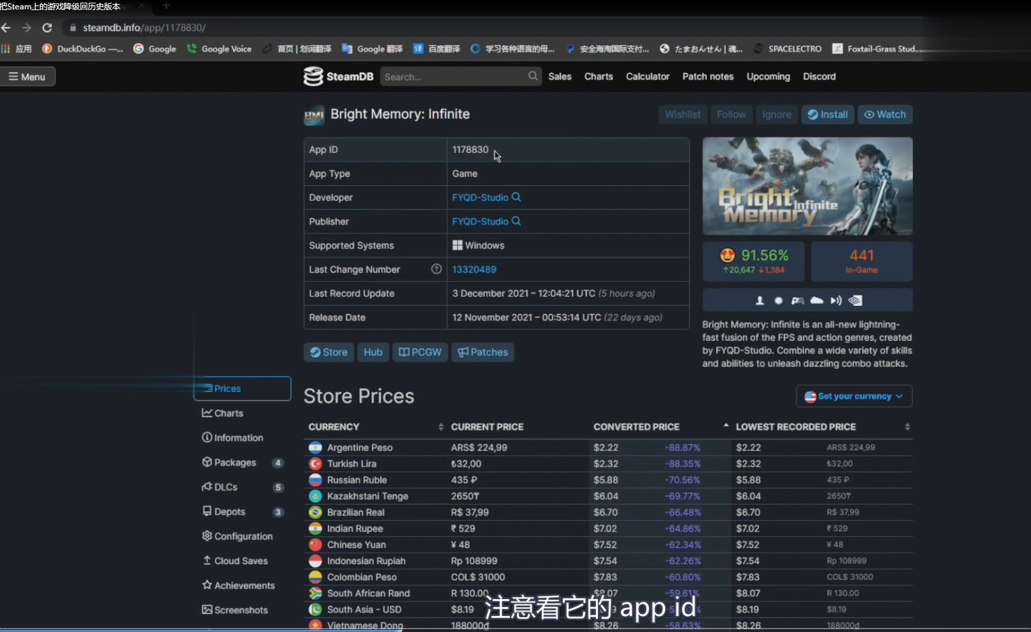Open the Charts top nav item
This screenshot has height=632, width=1031.
click(x=599, y=76)
